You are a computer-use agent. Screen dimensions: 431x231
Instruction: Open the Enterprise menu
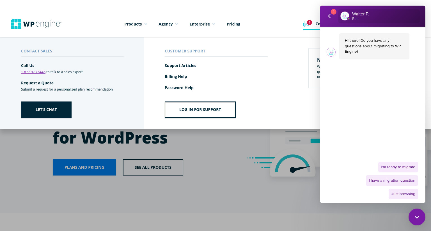point(200,24)
